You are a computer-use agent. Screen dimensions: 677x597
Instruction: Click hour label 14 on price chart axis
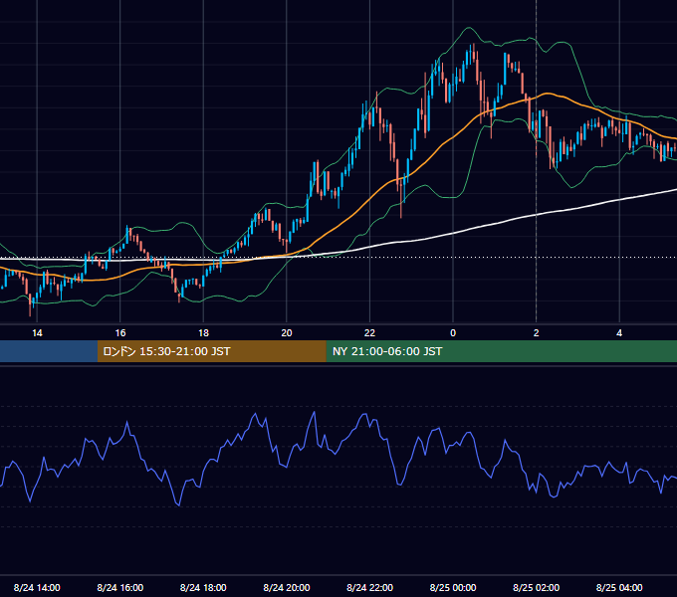(x=37, y=332)
